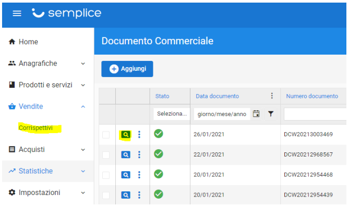View document DCW20213003469 with magnifier icon
This screenshot has height=207, width=349.
[126, 135]
